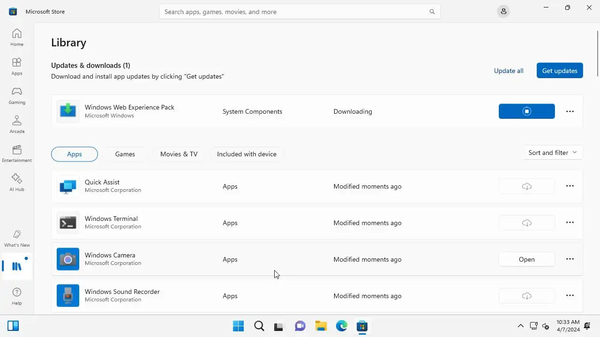Select the Movies & TV filter tab
This screenshot has width=600, height=337.
[179, 154]
